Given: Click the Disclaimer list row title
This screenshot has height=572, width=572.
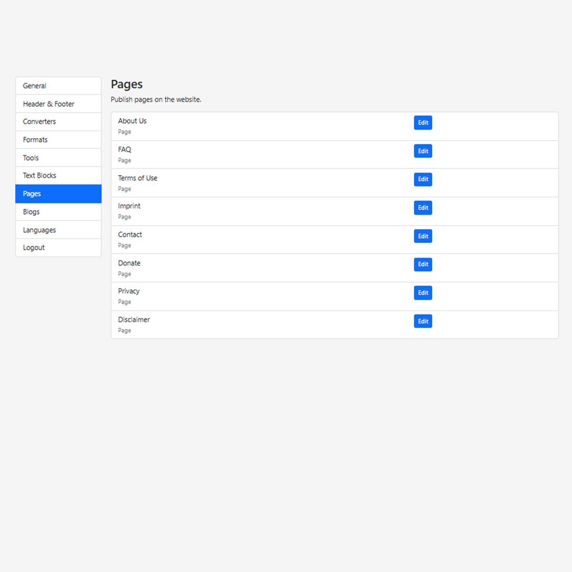Looking at the screenshot, I should (134, 320).
